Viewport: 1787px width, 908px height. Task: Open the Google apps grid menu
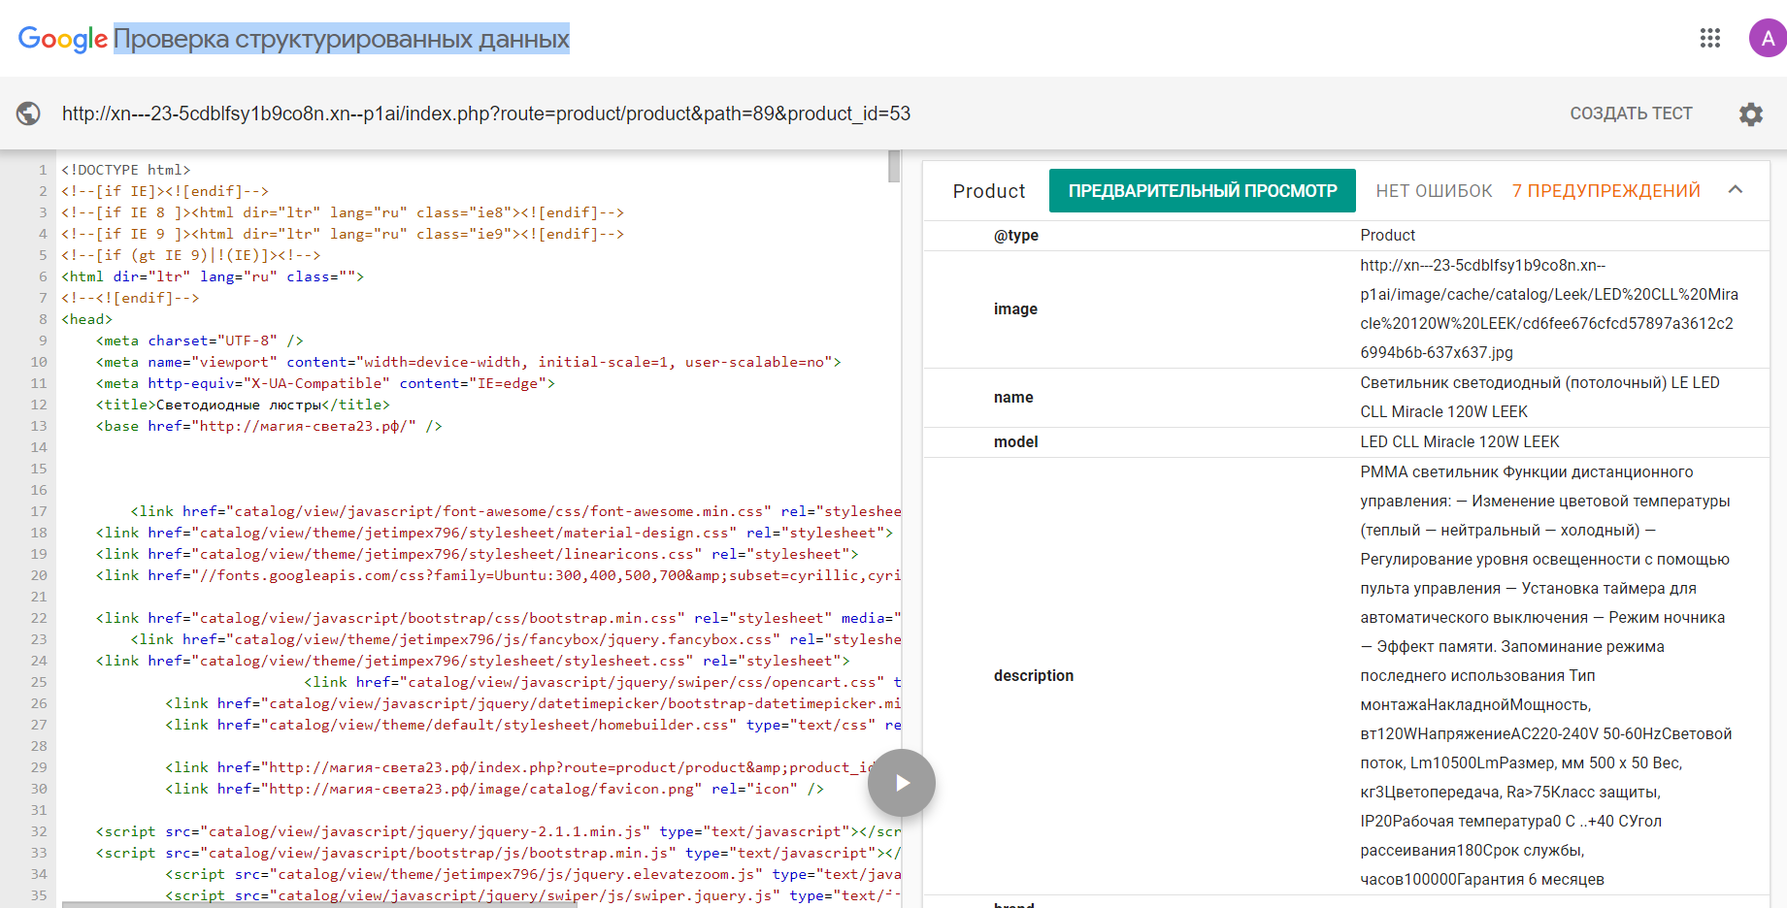[1710, 38]
